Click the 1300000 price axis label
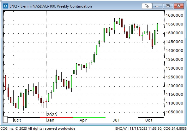 (174, 68)
